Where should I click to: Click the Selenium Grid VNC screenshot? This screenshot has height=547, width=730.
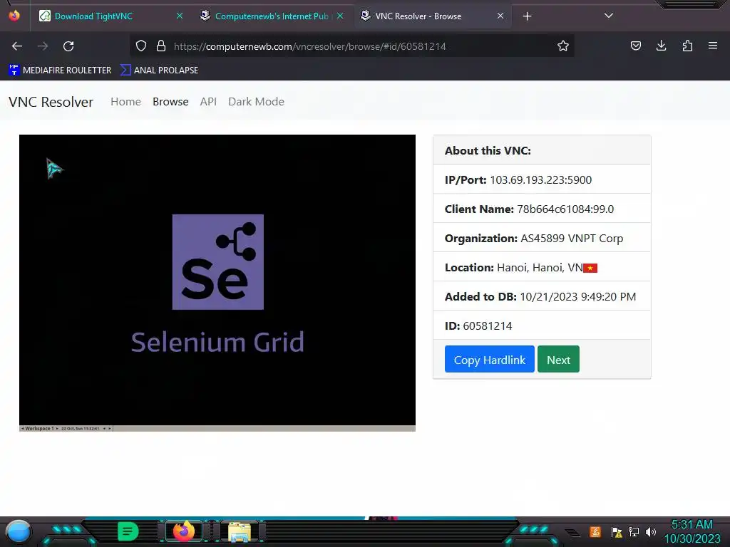pyautogui.click(x=217, y=283)
